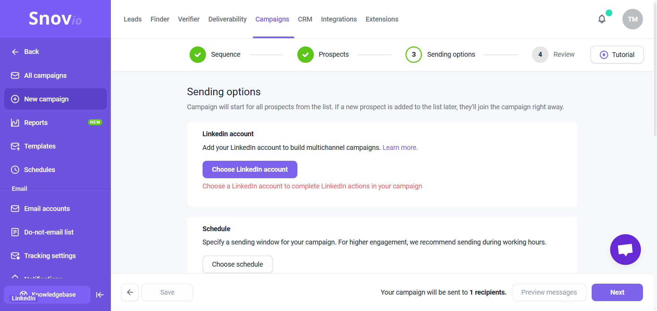Follow the Learn more link
Image resolution: width=657 pixels, height=311 pixels.
[x=400, y=147]
